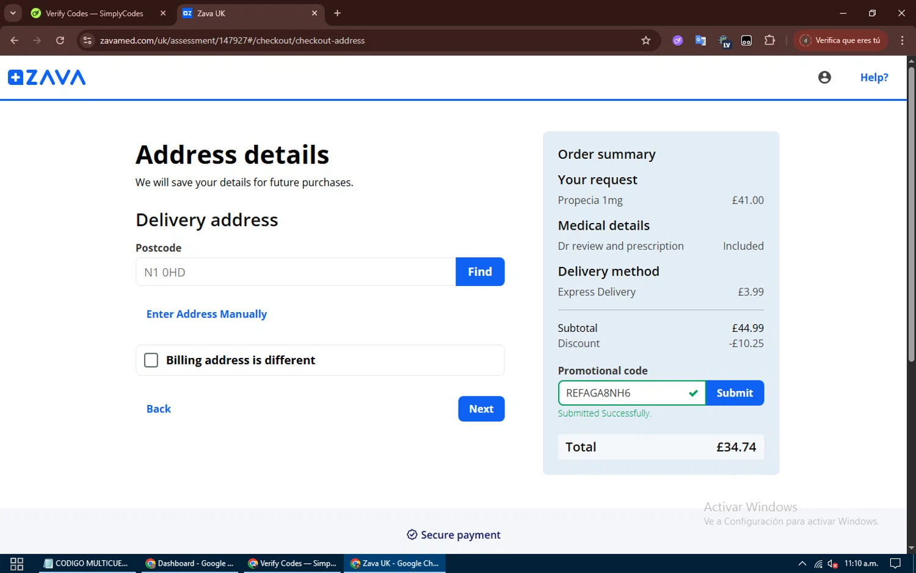The image size is (916, 573).
Task: Open the Extensions puzzle menu
Action: coord(769,40)
